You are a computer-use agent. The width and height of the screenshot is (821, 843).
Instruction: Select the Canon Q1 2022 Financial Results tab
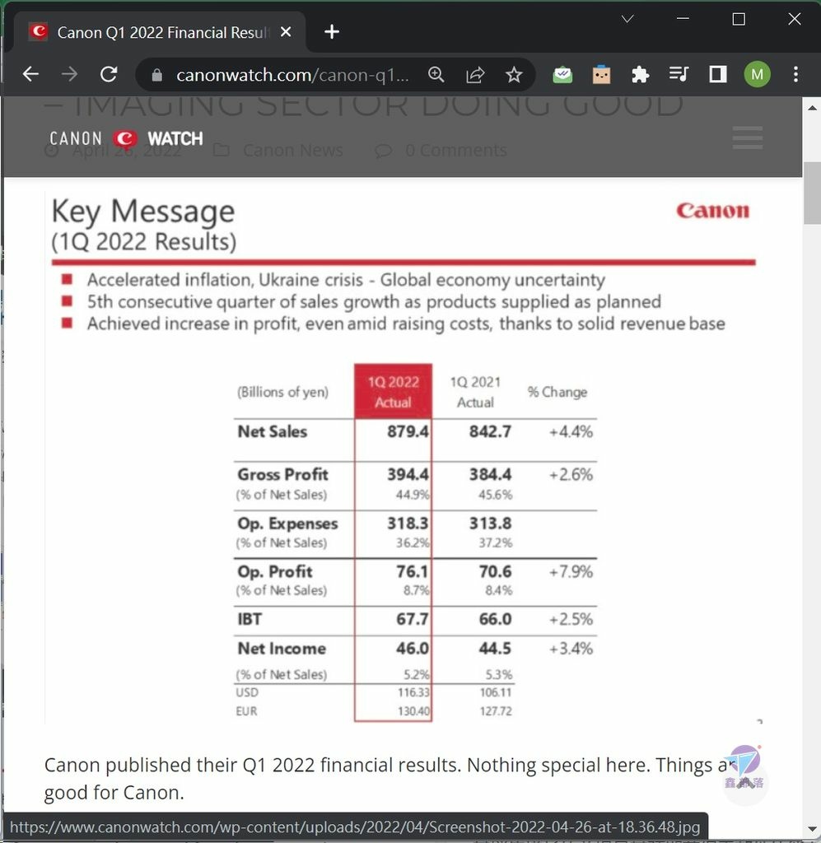coord(160,32)
